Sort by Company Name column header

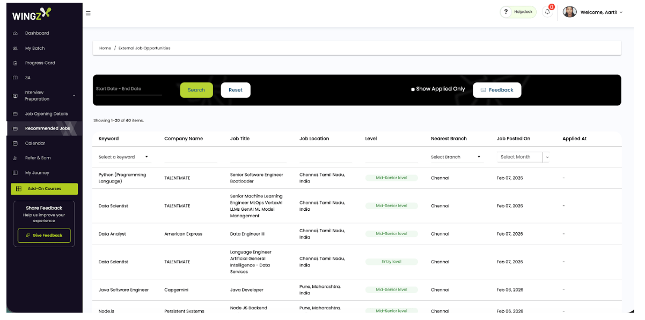tap(184, 139)
